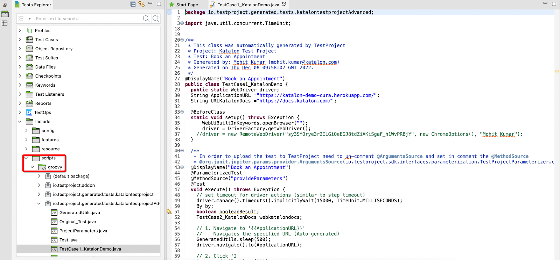Click the advanced search icon with plus sign

[x=156, y=19]
